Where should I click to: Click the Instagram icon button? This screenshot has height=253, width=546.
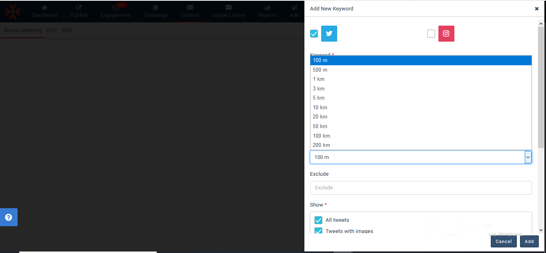pos(446,34)
